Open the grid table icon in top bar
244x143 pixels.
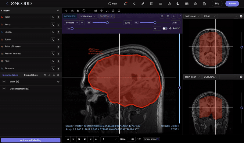[187, 4]
